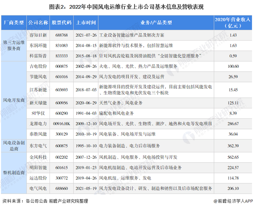Select company name 龙源电力
Viewport: 253px width, 208px height.
click(38, 124)
